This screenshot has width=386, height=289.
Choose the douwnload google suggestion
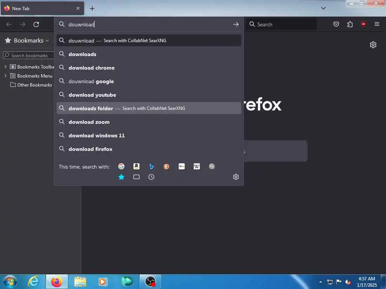149,81
